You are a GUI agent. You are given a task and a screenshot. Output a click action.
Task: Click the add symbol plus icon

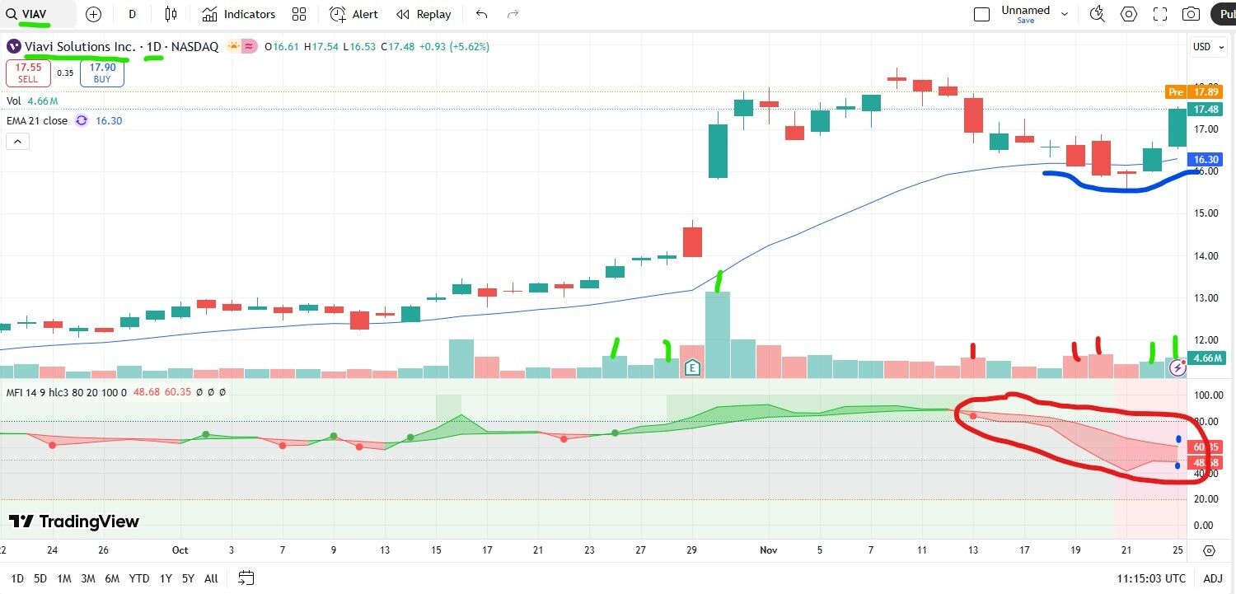tap(93, 14)
